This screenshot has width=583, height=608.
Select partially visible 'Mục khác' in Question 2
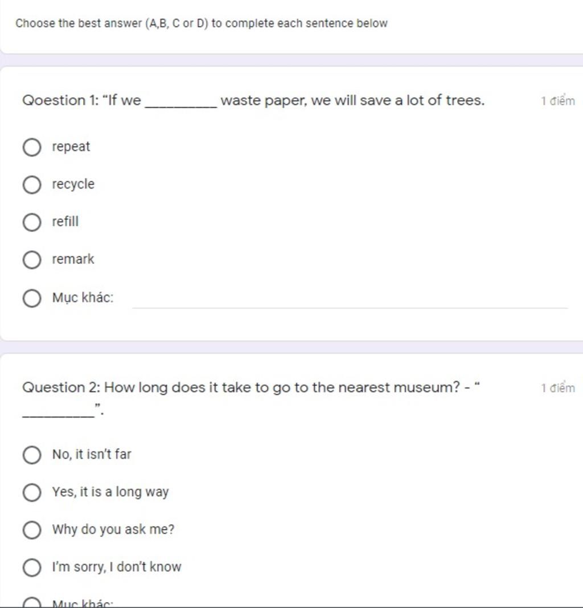point(32,603)
